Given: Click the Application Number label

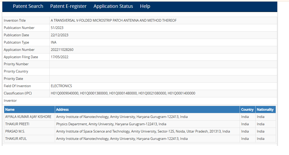Looking at the screenshot, I should point(19,50).
